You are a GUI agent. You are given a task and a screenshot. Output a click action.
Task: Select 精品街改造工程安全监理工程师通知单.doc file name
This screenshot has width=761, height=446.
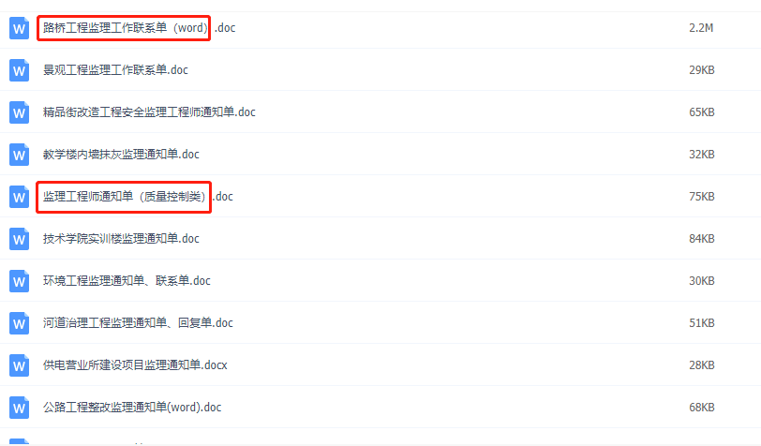tap(149, 112)
